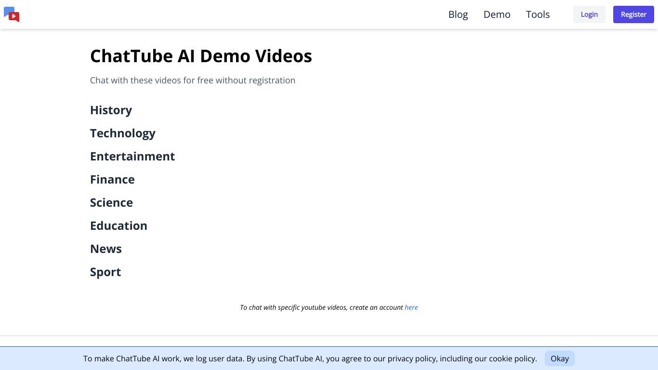Expand the History category
658x370 pixels.
click(x=111, y=110)
